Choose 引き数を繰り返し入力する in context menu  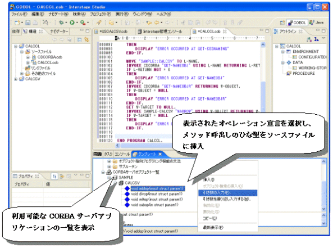click(227, 199)
